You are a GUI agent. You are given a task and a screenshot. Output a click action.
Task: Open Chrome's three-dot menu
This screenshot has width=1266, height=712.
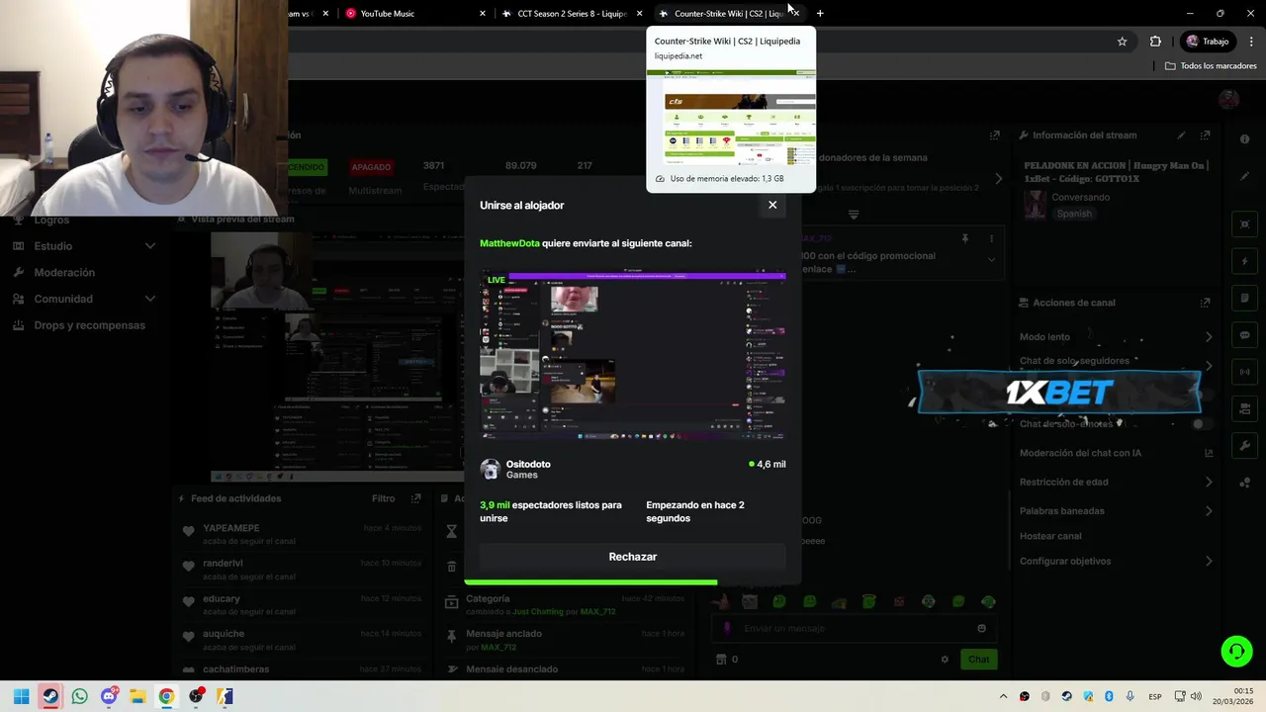tap(1250, 42)
